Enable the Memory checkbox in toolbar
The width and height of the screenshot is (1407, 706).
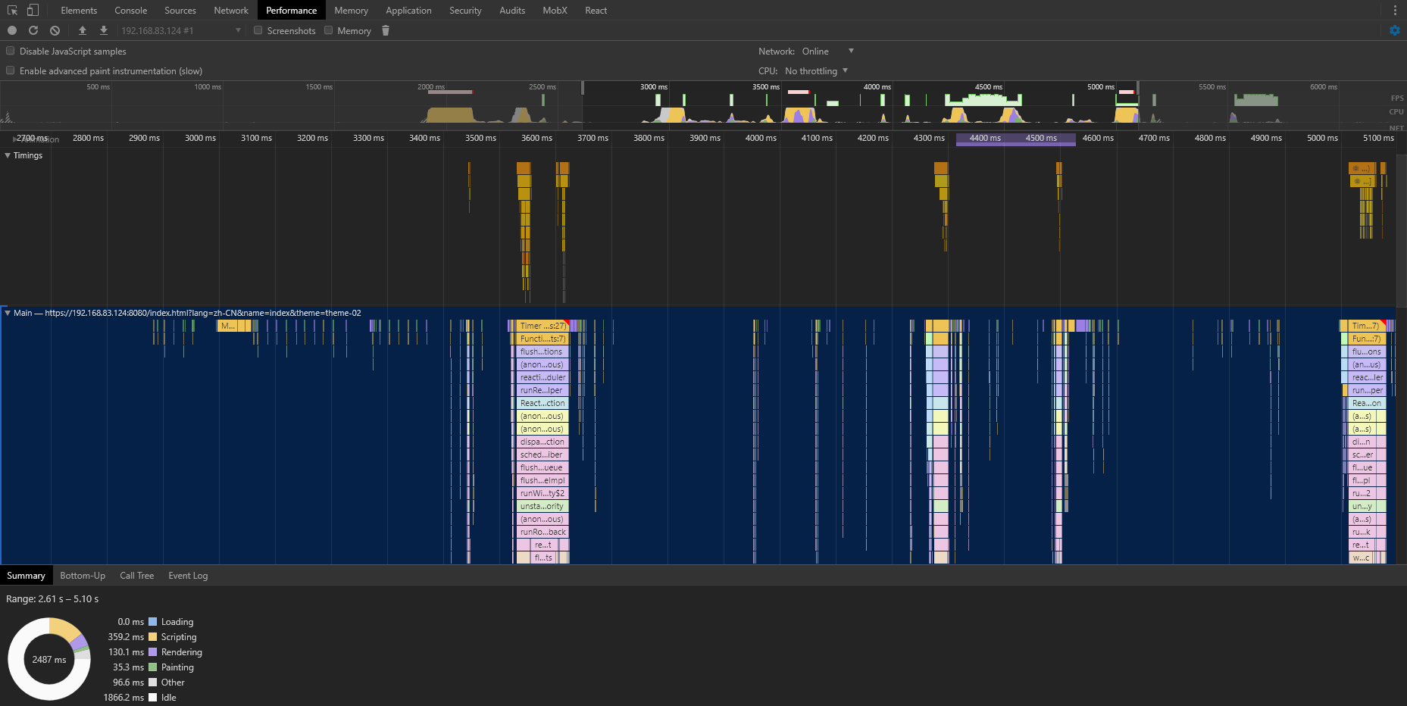click(329, 30)
